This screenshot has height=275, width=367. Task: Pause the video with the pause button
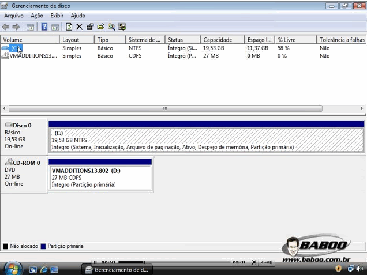pos(95,262)
